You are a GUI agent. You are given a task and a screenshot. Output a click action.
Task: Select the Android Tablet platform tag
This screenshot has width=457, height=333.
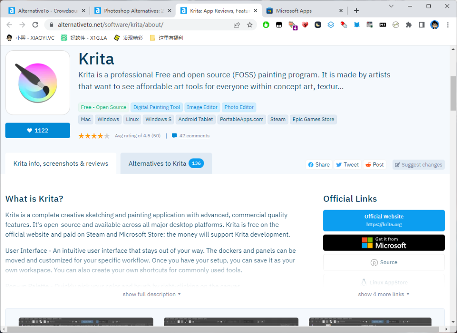coord(195,119)
